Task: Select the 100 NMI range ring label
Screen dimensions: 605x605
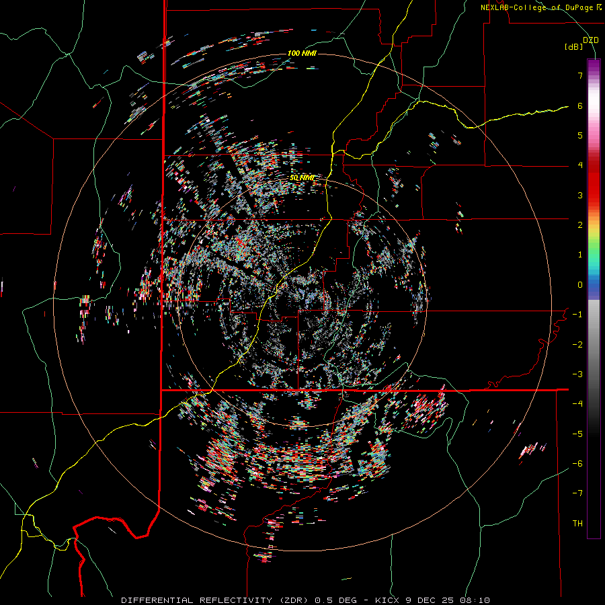Action: click(x=302, y=53)
